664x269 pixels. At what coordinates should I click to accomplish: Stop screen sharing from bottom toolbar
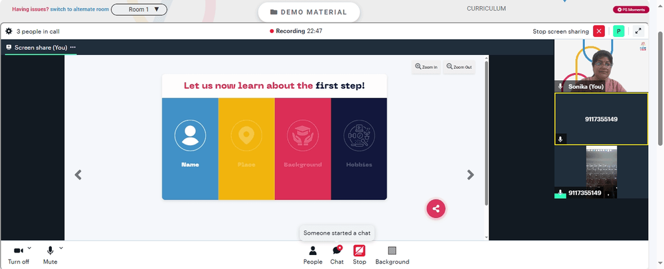[x=359, y=256]
